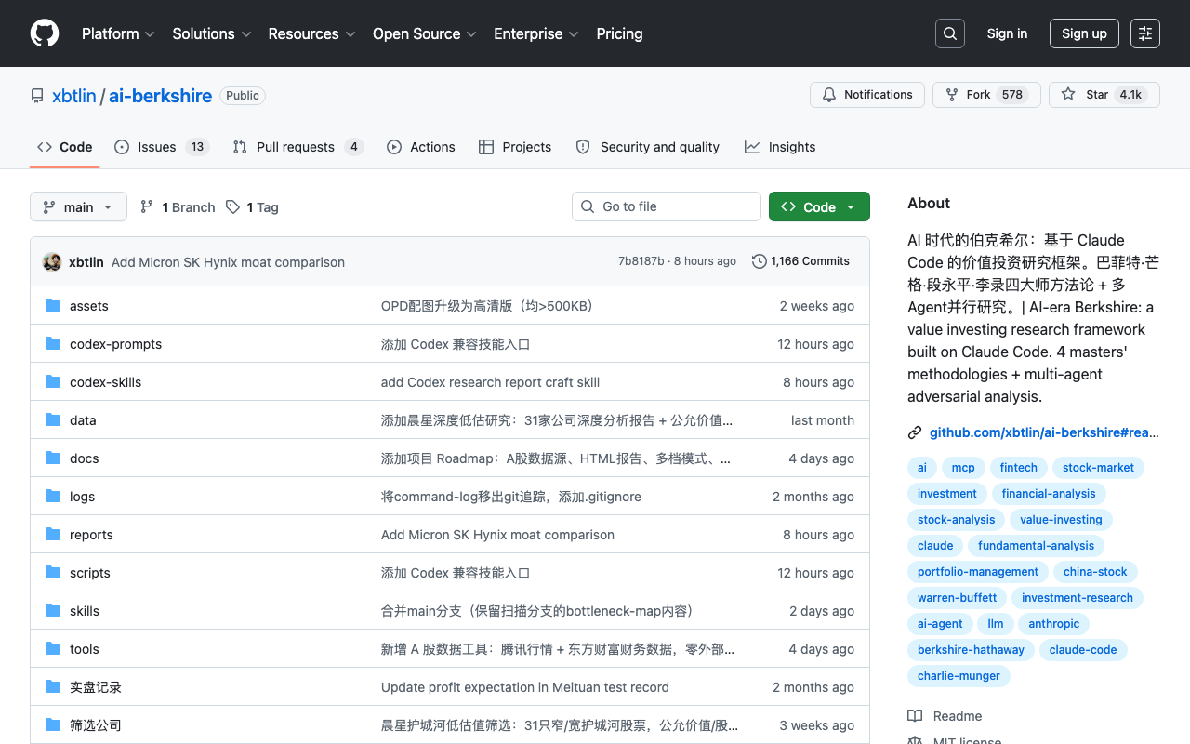Expand the Solutions menu
Screen dimensions: 1190x744
tap(212, 33)
